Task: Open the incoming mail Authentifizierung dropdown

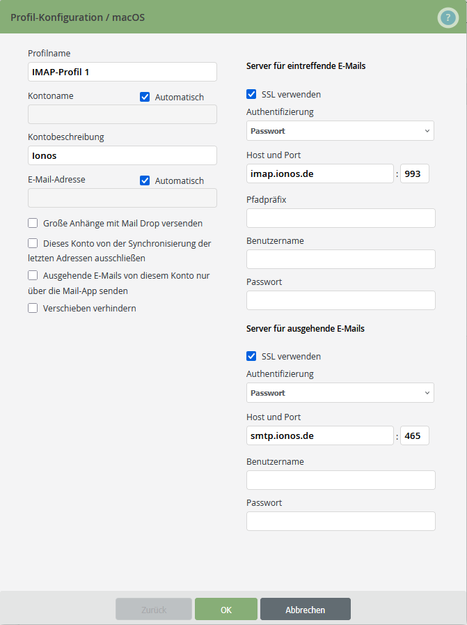Action: [x=340, y=131]
